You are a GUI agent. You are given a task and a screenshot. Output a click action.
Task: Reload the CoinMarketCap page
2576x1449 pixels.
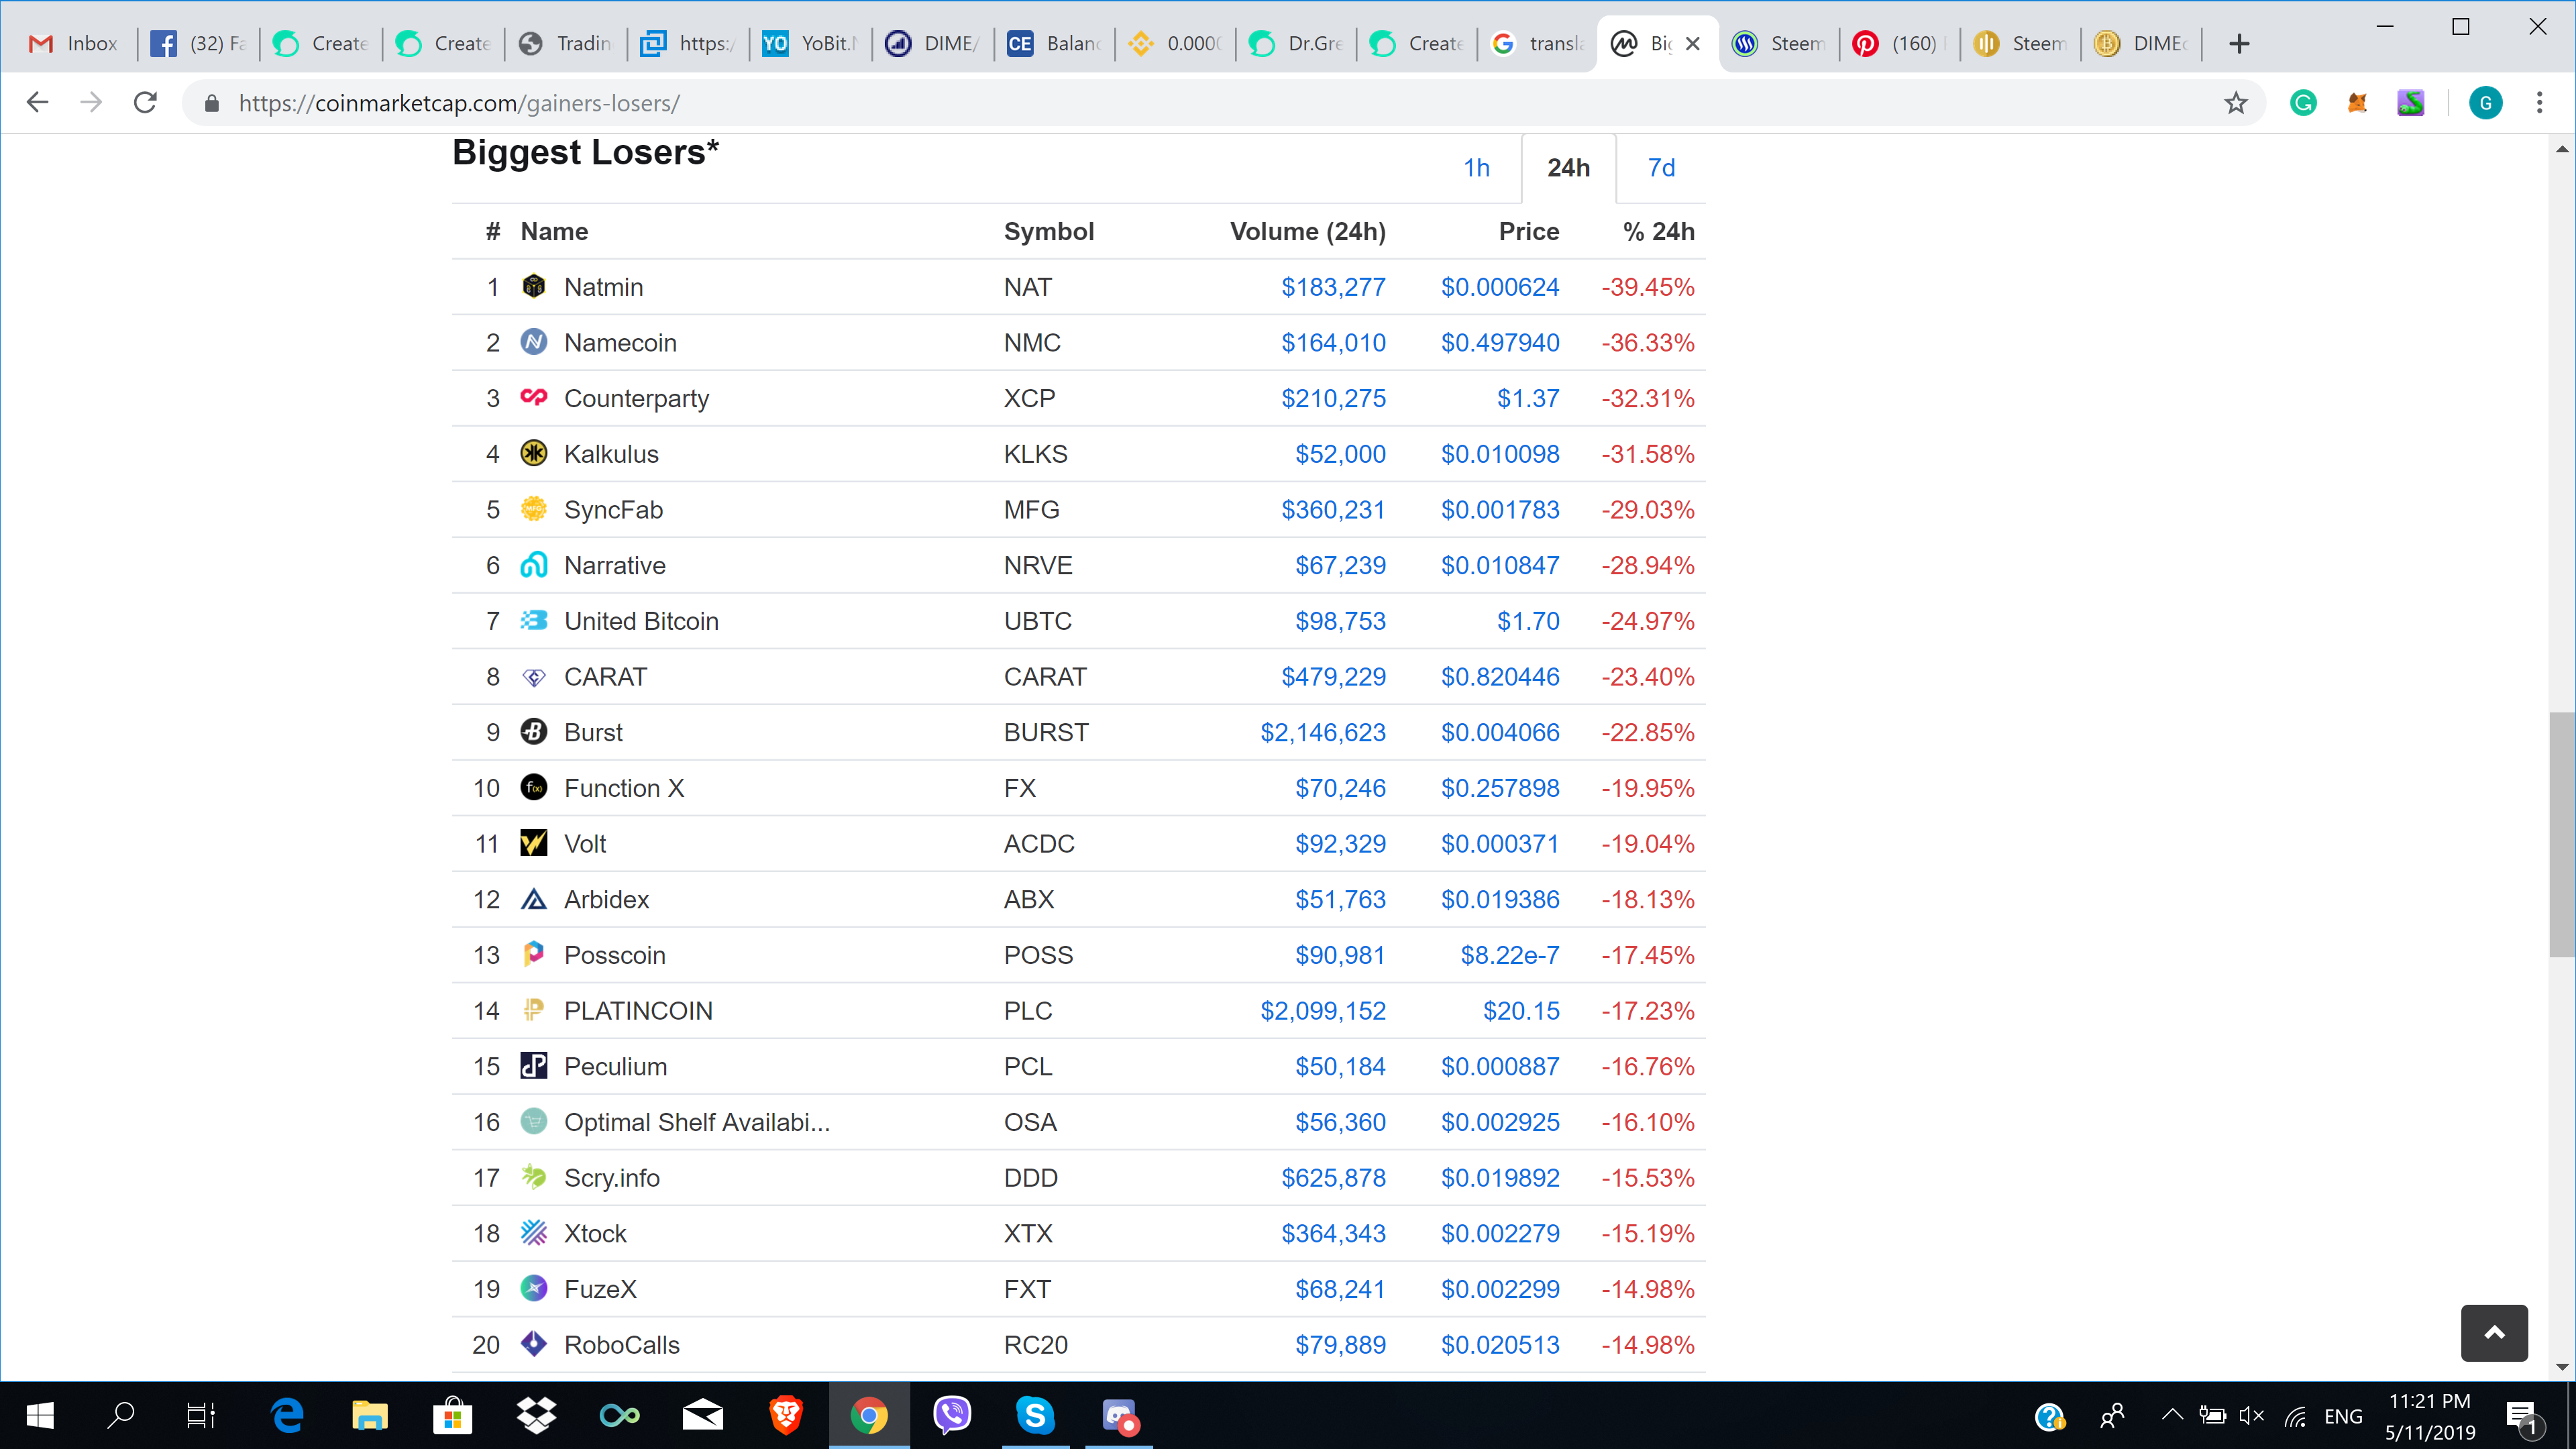146,103
